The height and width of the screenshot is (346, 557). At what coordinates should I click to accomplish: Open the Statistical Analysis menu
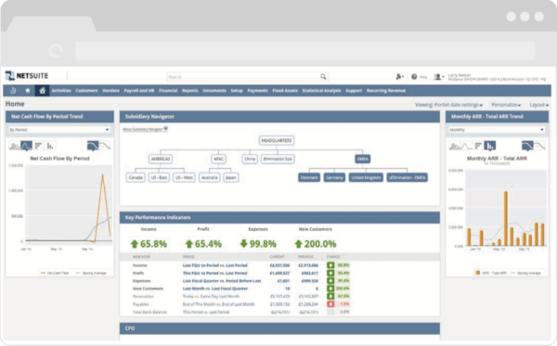[321, 91]
